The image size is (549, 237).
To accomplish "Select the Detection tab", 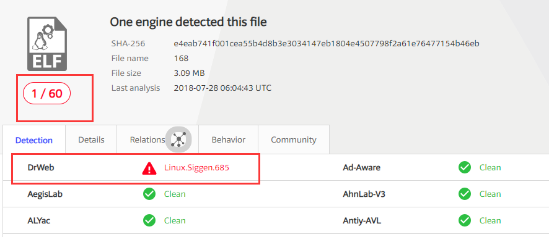I will (x=34, y=140).
